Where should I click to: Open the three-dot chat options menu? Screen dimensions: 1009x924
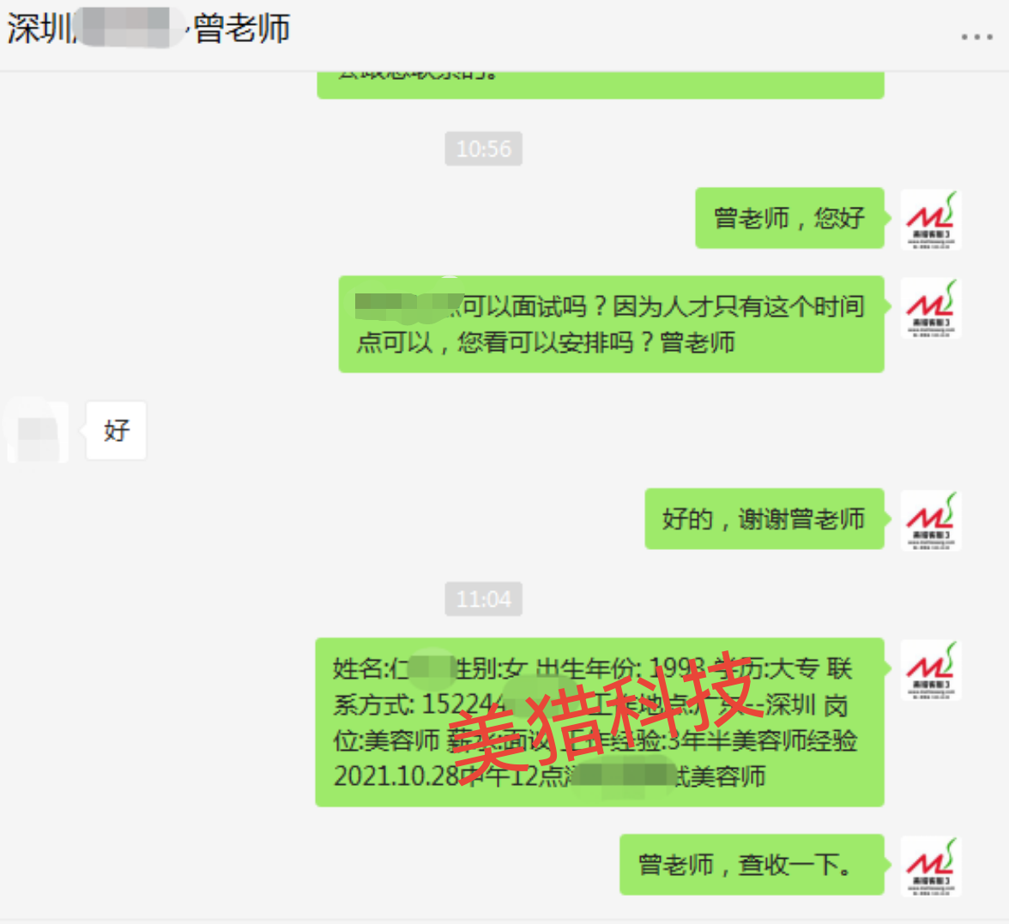coord(976,38)
